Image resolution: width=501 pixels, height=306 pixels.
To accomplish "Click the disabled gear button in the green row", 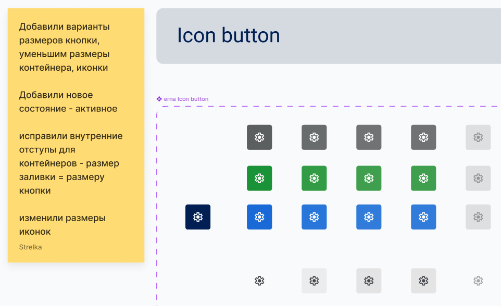I will point(478,178).
